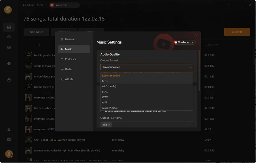Switch to the Radio settings tab
256x163 pixels.
74,69
